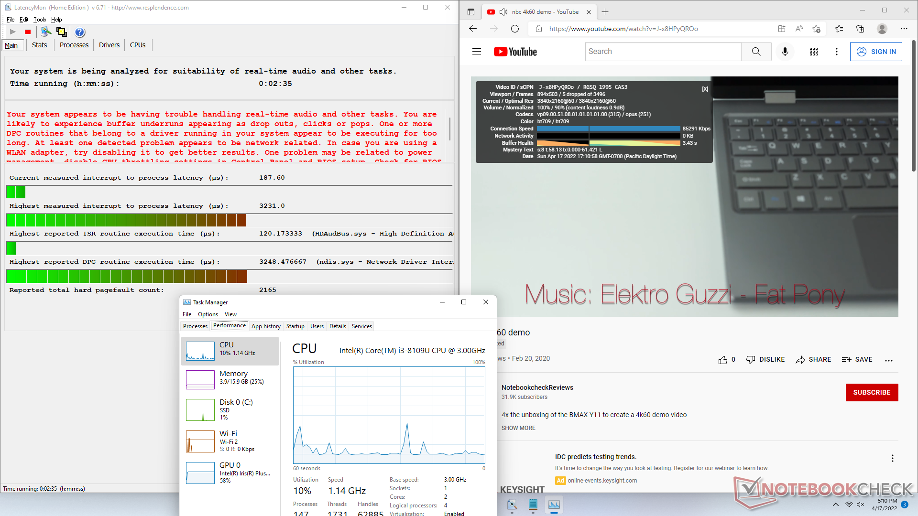Add this page to Edge favorites star
Image resolution: width=918 pixels, height=516 pixels.
pyautogui.click(x=817, y=29)
